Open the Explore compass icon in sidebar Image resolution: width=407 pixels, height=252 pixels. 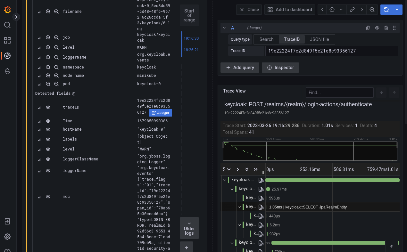7,56
